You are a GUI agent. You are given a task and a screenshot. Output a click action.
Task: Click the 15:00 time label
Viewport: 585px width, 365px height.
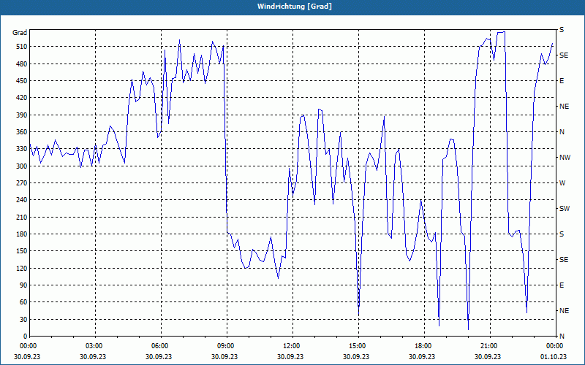click(x=356, y=346)
